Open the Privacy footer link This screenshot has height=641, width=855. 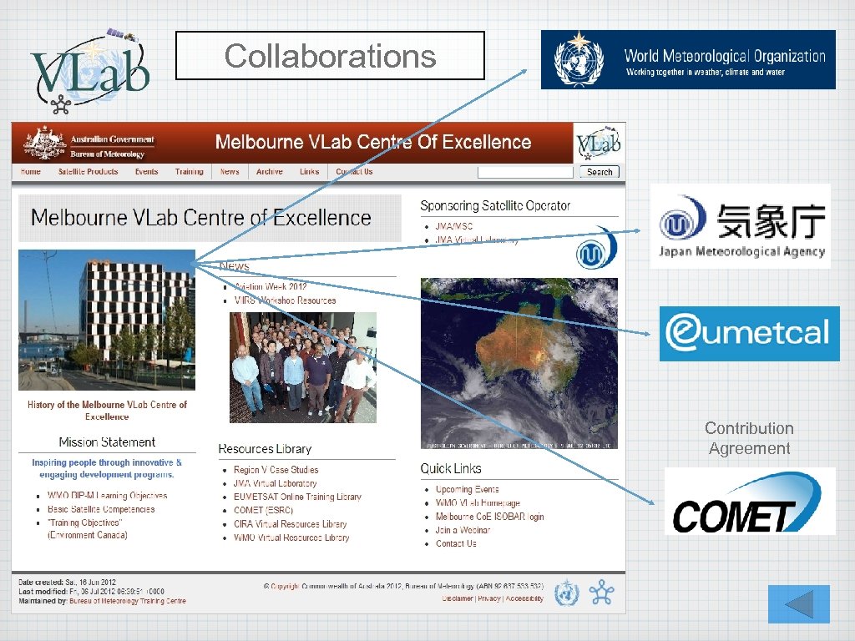click(489, 598)
